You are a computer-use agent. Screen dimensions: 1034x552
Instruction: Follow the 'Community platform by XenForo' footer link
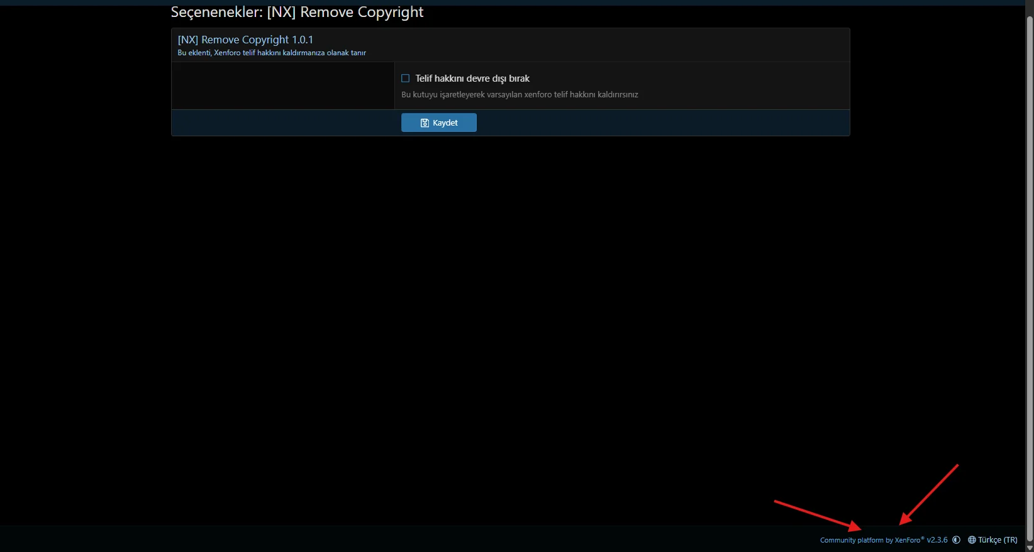[x=870, y=540]
